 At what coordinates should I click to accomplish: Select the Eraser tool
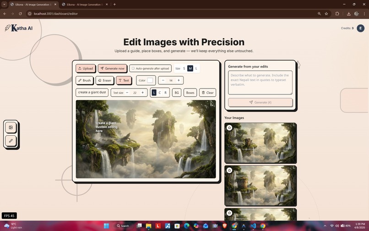[x=105, y=80]
